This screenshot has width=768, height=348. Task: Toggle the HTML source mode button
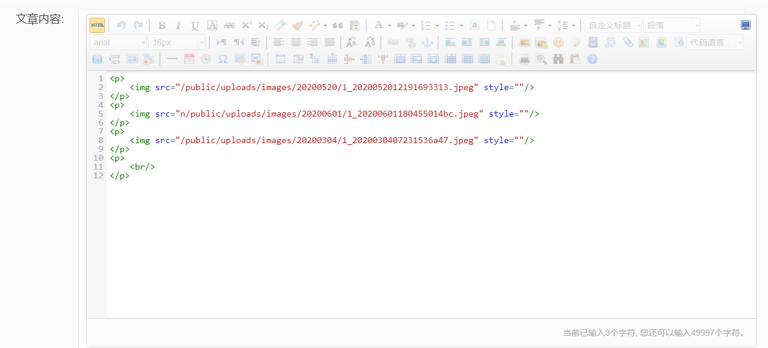click(x=97, y=25)
